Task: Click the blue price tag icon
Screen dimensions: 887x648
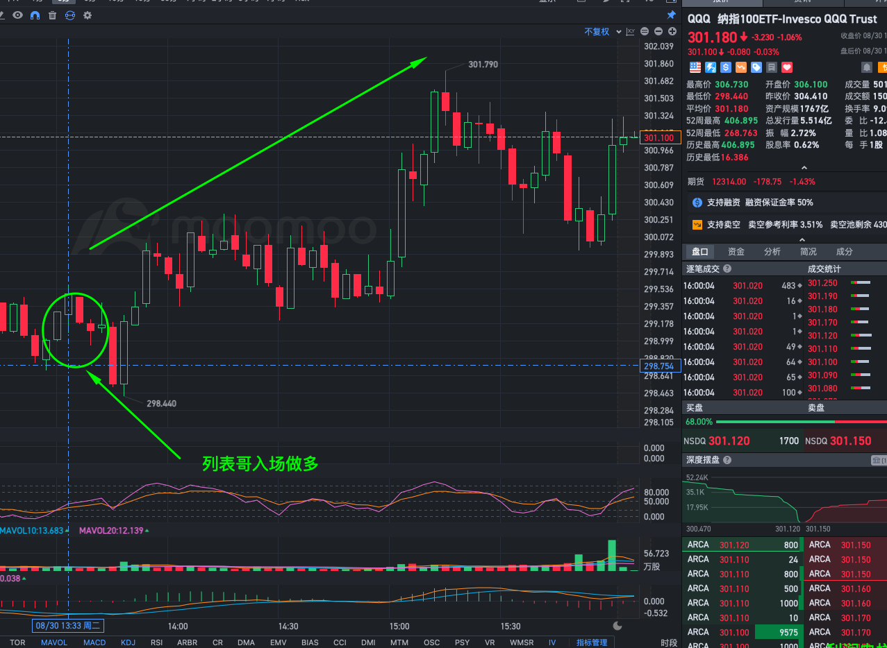Action: [x=756, y=67]
